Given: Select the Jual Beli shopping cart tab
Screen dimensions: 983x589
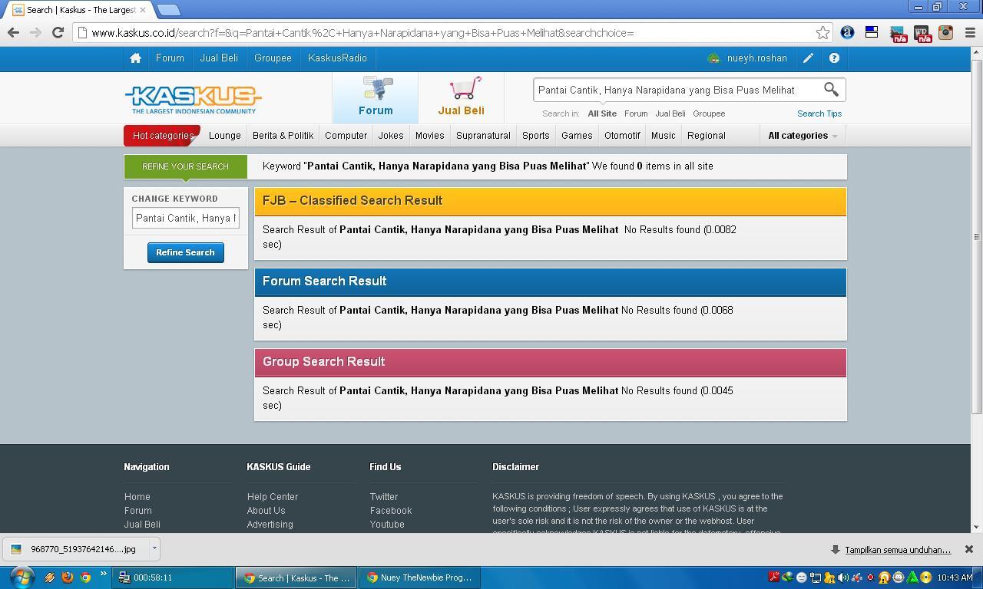Looking at the screenshot, I should [461, 97].
